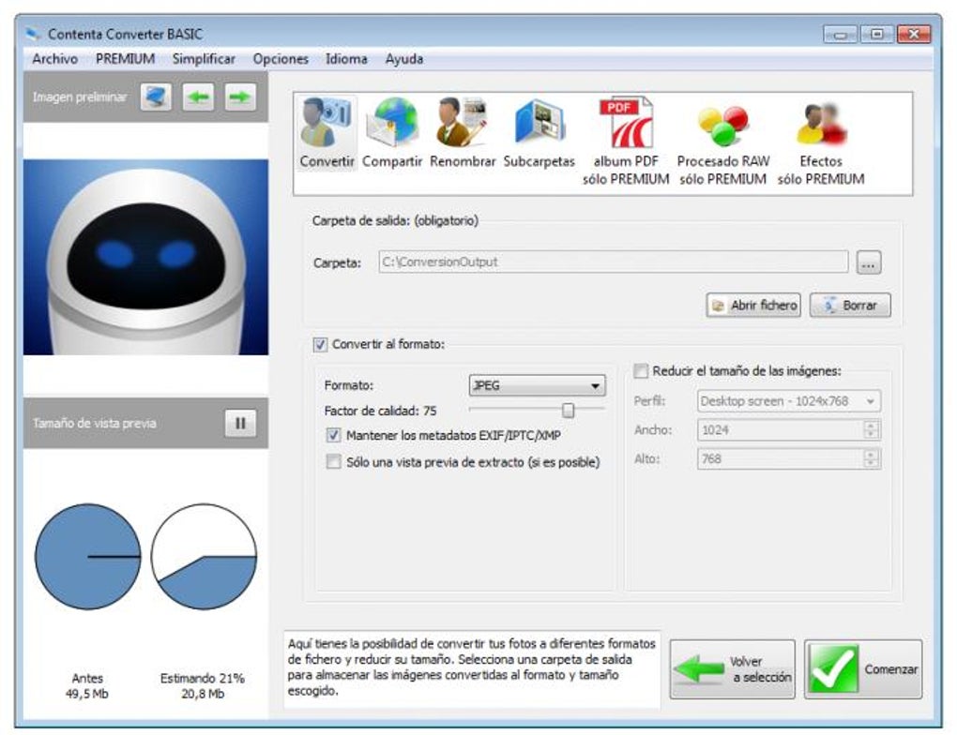The image size is (957, 735).
Task: Adjust the Factor de calidad slider handle
Action: coord(569,411)
